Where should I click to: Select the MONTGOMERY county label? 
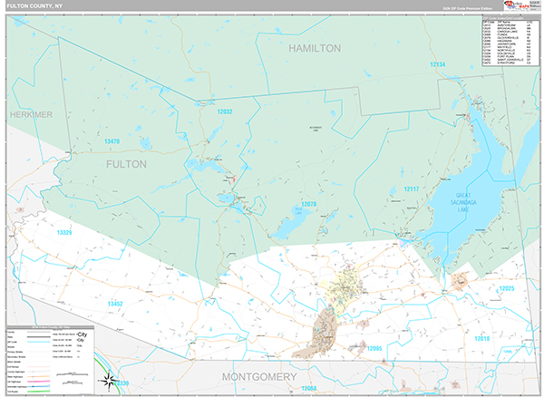coord(259,377)
